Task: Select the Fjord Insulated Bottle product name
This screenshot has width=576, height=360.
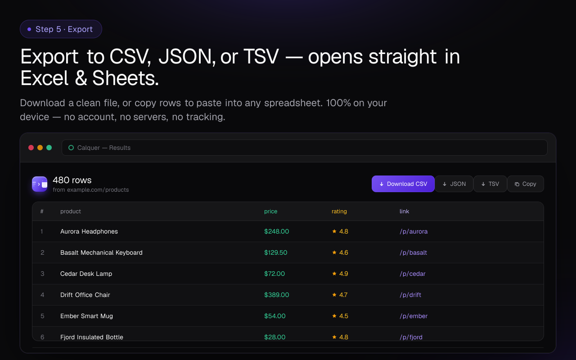Action: [x=92, y=337]
